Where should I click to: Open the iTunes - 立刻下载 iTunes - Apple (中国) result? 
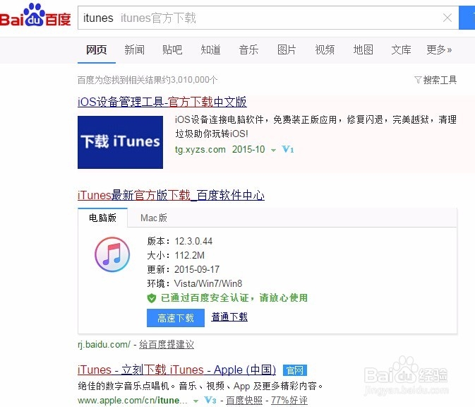pyautogui.click(x=177, y=370)
